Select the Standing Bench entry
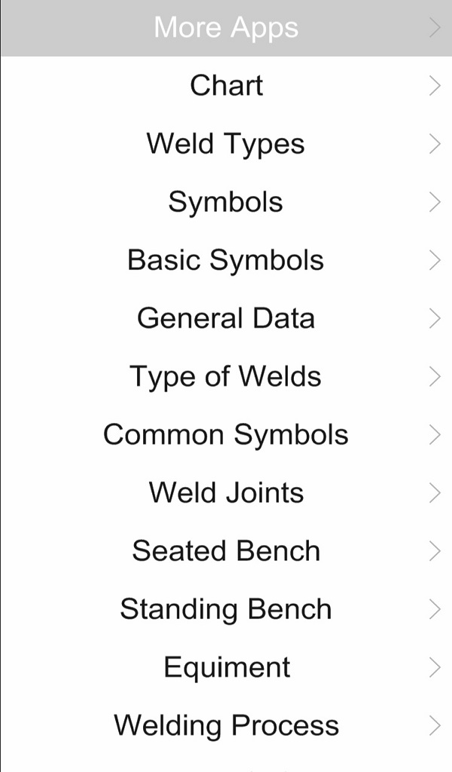The width and height of the screenshot is (452, 772). tap(226, 609)
